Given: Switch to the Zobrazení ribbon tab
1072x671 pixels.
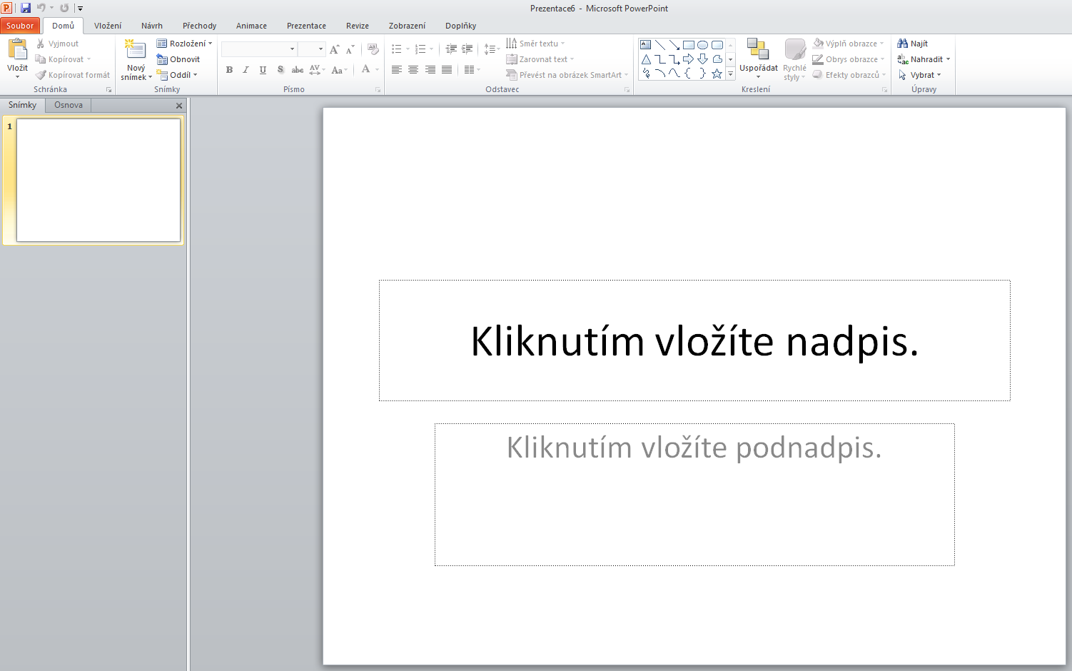Looking at the screenshot, I should click(408, 26).
